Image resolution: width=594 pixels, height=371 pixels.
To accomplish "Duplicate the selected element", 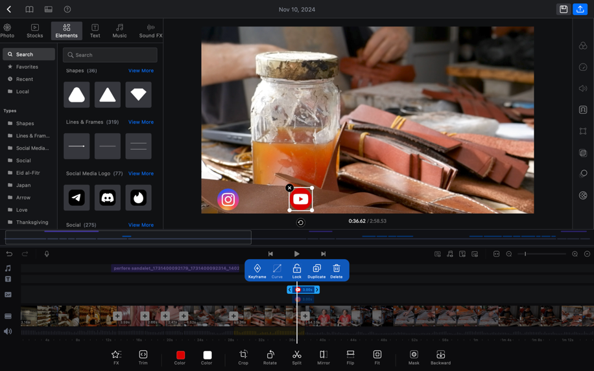I will pyautogui.click(x=316, y=271).
